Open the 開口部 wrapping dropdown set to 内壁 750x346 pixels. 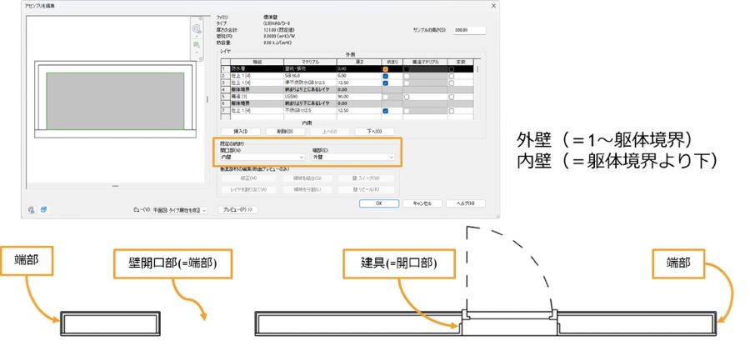[262, 157]
